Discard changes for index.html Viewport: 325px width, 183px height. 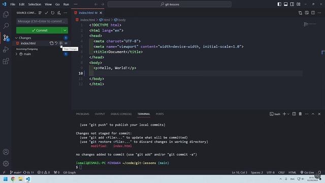(x=56, y=43)
